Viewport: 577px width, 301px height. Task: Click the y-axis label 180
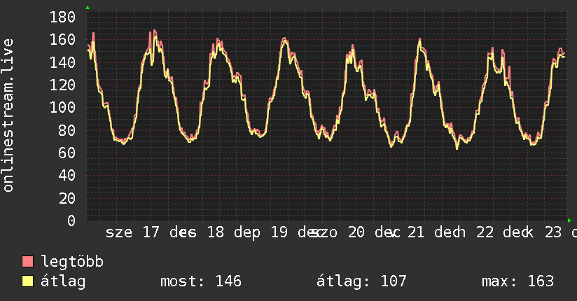(x=62, y=17)
